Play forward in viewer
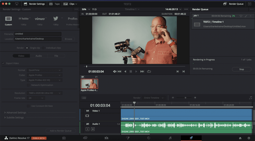Screen dimensions: 255x141 point(136,71)
